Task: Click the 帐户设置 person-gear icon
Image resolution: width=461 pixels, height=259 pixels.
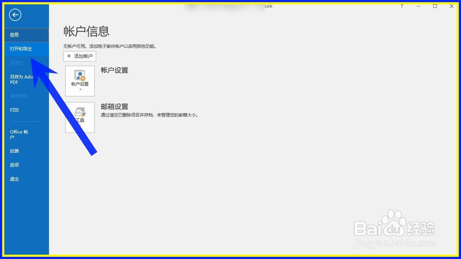Action: point(80,75)
